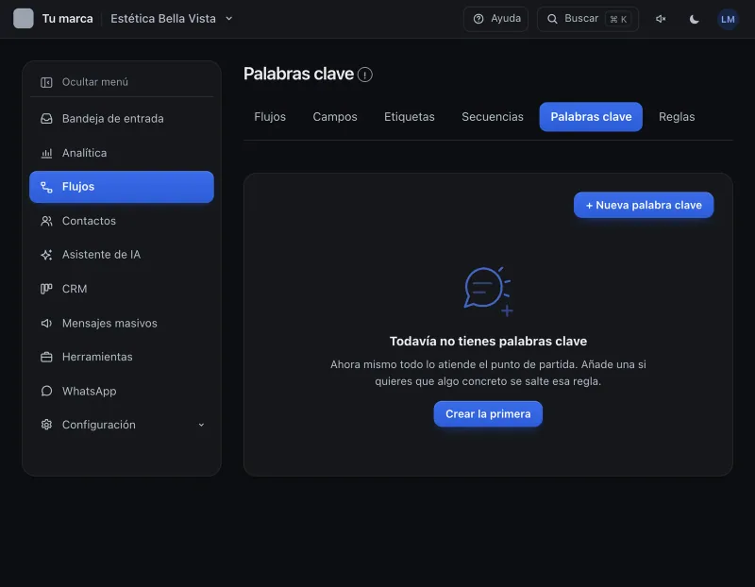Click the empty-state chat bubble illustration
The height and width of the screenshot is (587, 755).
[488, 292]
